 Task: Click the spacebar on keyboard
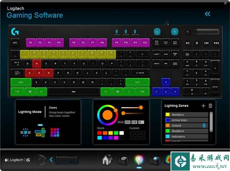point(74,92)
